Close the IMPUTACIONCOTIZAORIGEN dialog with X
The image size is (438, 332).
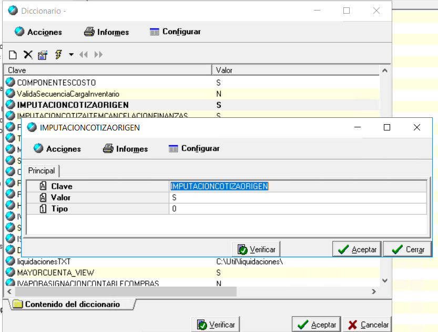click(417, 127)
